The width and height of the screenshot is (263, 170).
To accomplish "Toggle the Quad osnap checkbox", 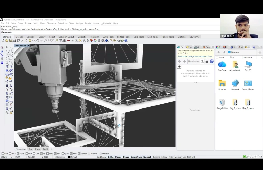I will click(x=63, y=153).
